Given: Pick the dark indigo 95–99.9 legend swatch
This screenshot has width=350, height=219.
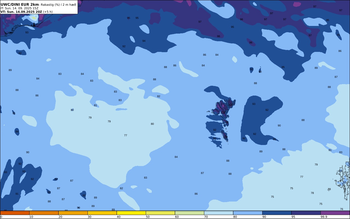Looking at the screenshot, I should 306,213.
